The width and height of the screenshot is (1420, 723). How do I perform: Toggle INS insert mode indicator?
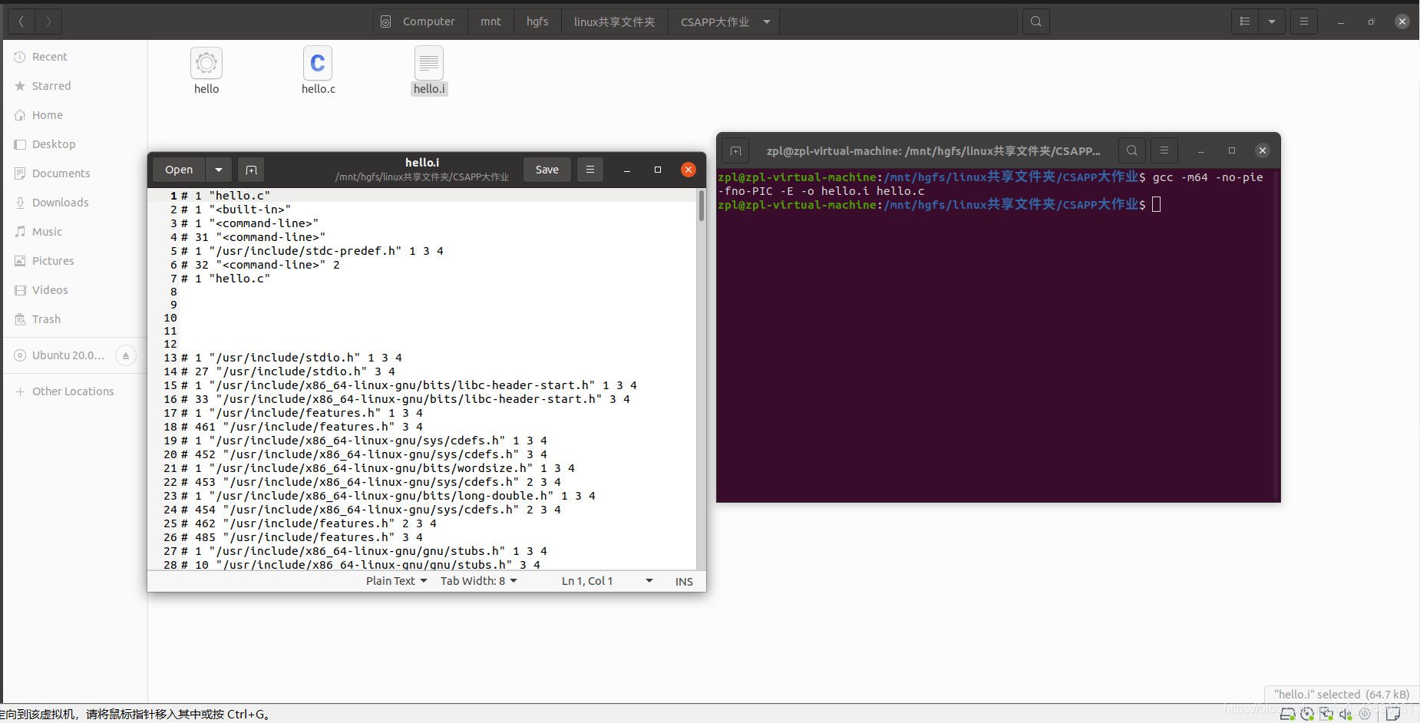(684, 582)
